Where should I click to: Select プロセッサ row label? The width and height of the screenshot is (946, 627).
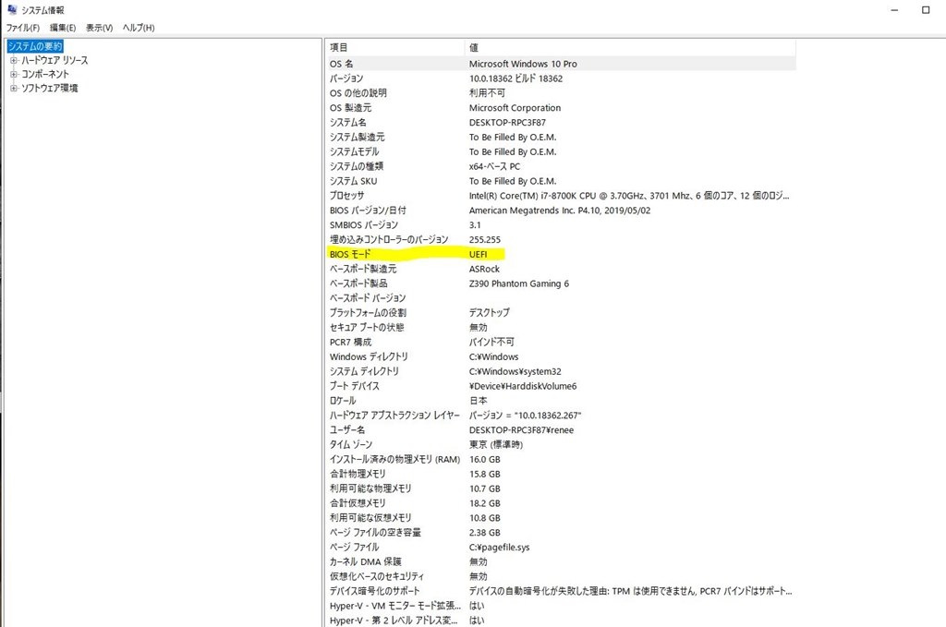pos(347,196)
